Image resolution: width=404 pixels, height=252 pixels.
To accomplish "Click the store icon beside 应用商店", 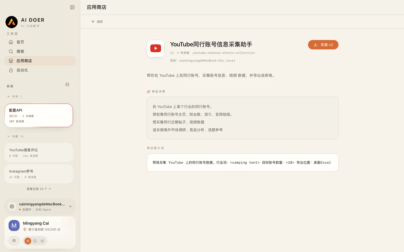I will 11,61.
